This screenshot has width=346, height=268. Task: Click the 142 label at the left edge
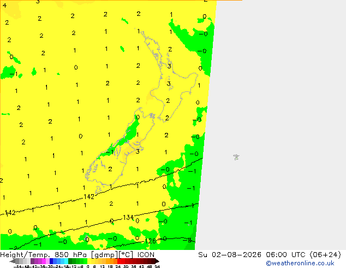tap(10, 213)
